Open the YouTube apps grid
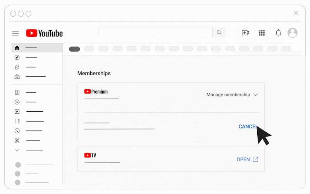This screenshot has width=310, height=194. [262, 33]
